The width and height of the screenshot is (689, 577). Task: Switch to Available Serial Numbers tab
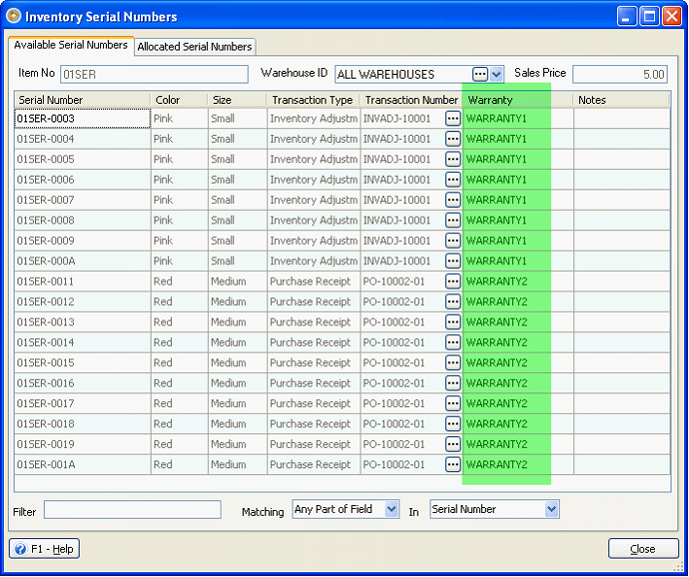point(71,46)
